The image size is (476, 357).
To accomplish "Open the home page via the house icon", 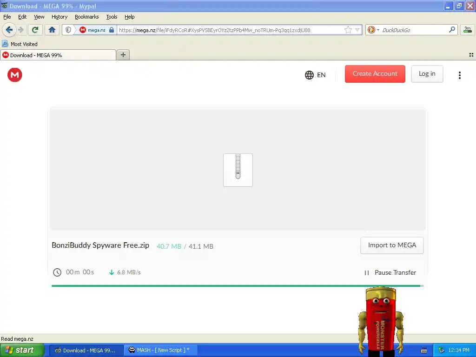I will (x=52, y=30).
